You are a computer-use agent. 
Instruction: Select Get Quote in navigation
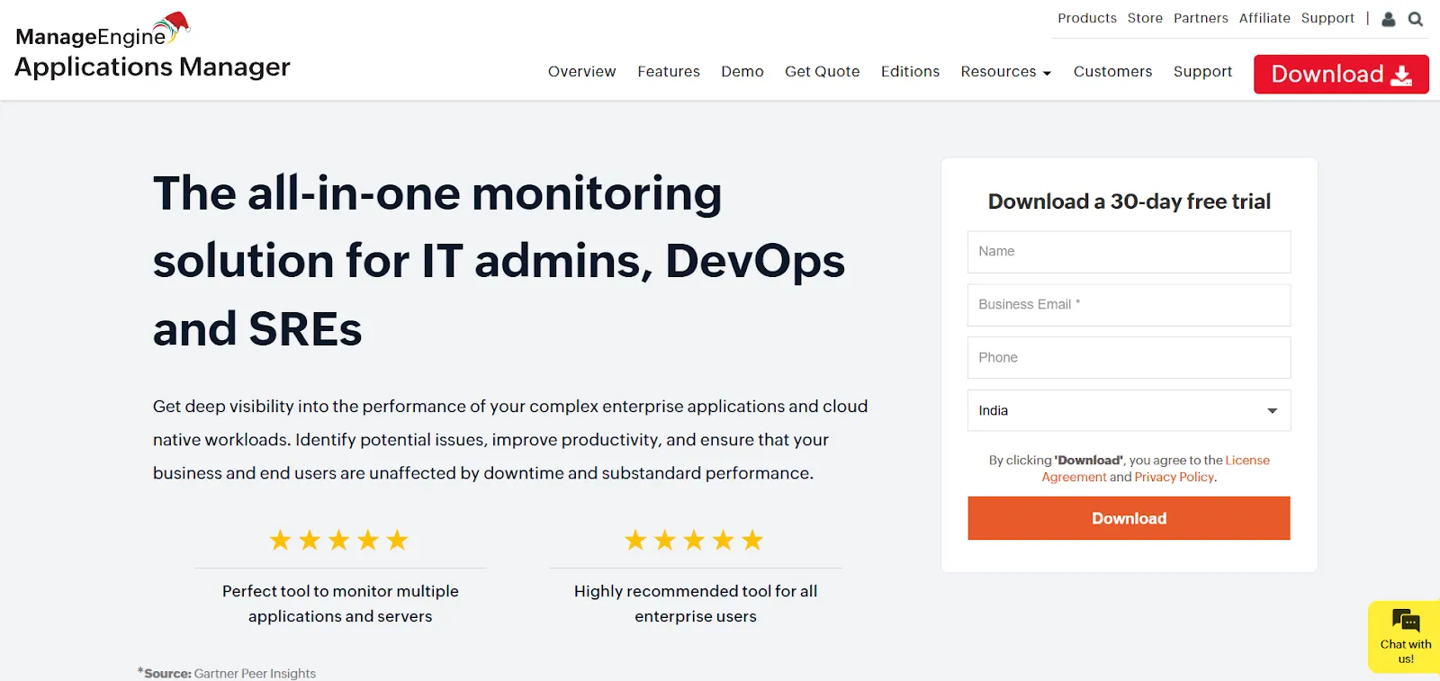tap(822, 71)
